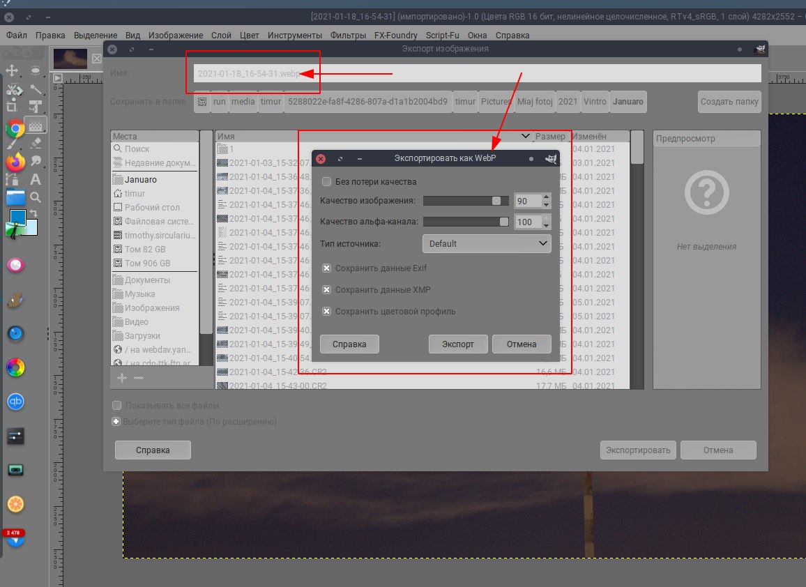This screenshot has height=587, width=806.
Task: Click the Имя filename input field
Action: [x=478, y=73]
